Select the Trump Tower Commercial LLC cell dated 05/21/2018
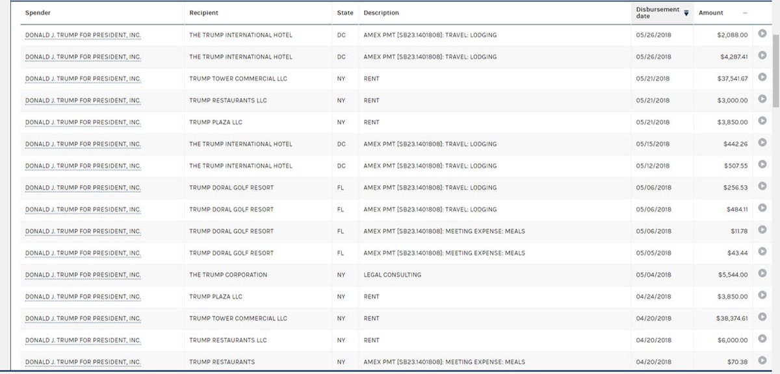The image size is (780, 374). coord(238,79)
